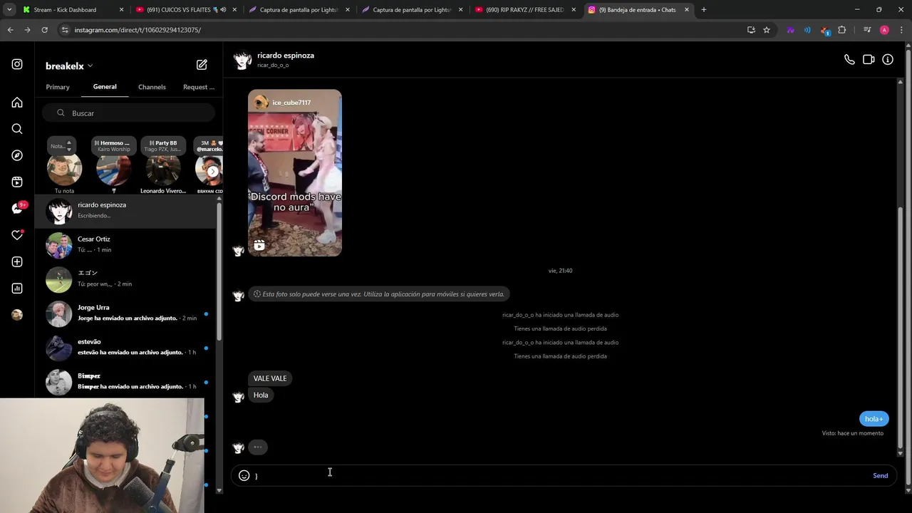Open Instagram home from the logo icon

click(17, 64)
